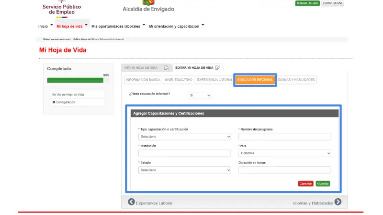The width and height of the screenshot is (383, 215).
Task: Click the gear icon next to Configuración
Action: tap(54, 102)
